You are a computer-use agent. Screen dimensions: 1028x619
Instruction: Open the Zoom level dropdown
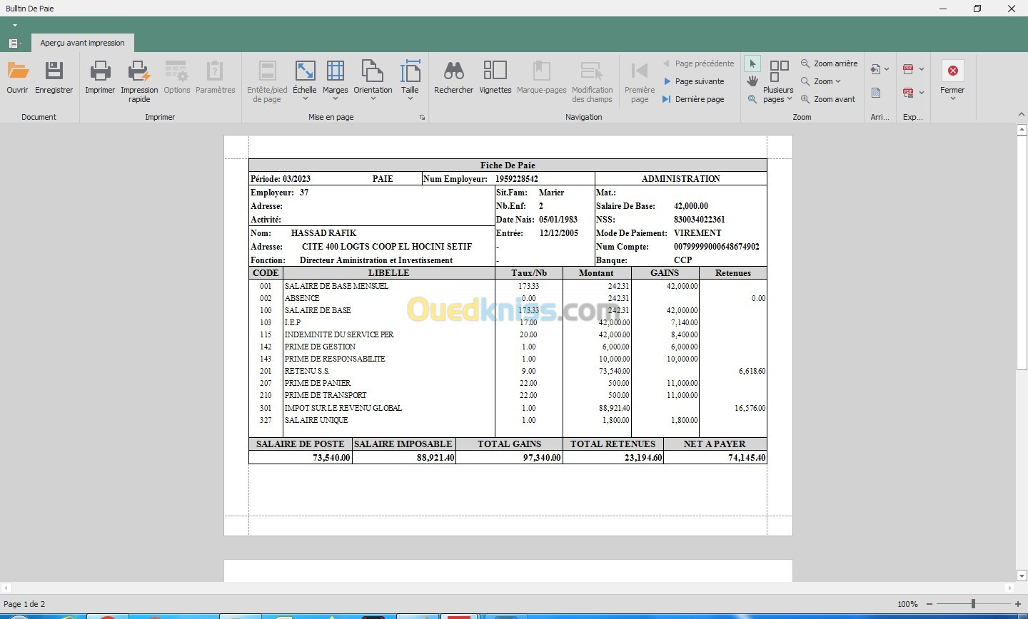pos(821,81)
